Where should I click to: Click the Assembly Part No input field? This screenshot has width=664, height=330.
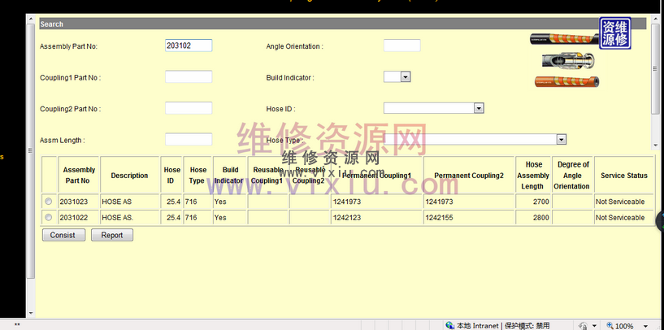189,46
